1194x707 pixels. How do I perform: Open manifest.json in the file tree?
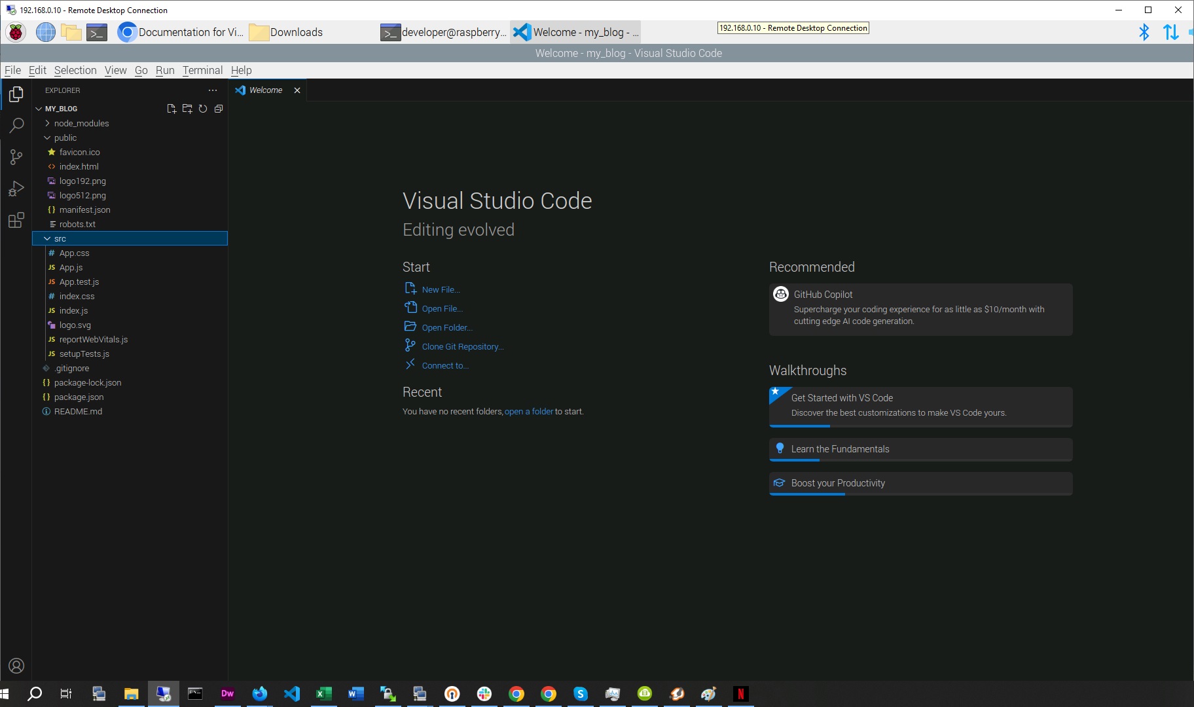pyautogui.click(x=130, y=209)
